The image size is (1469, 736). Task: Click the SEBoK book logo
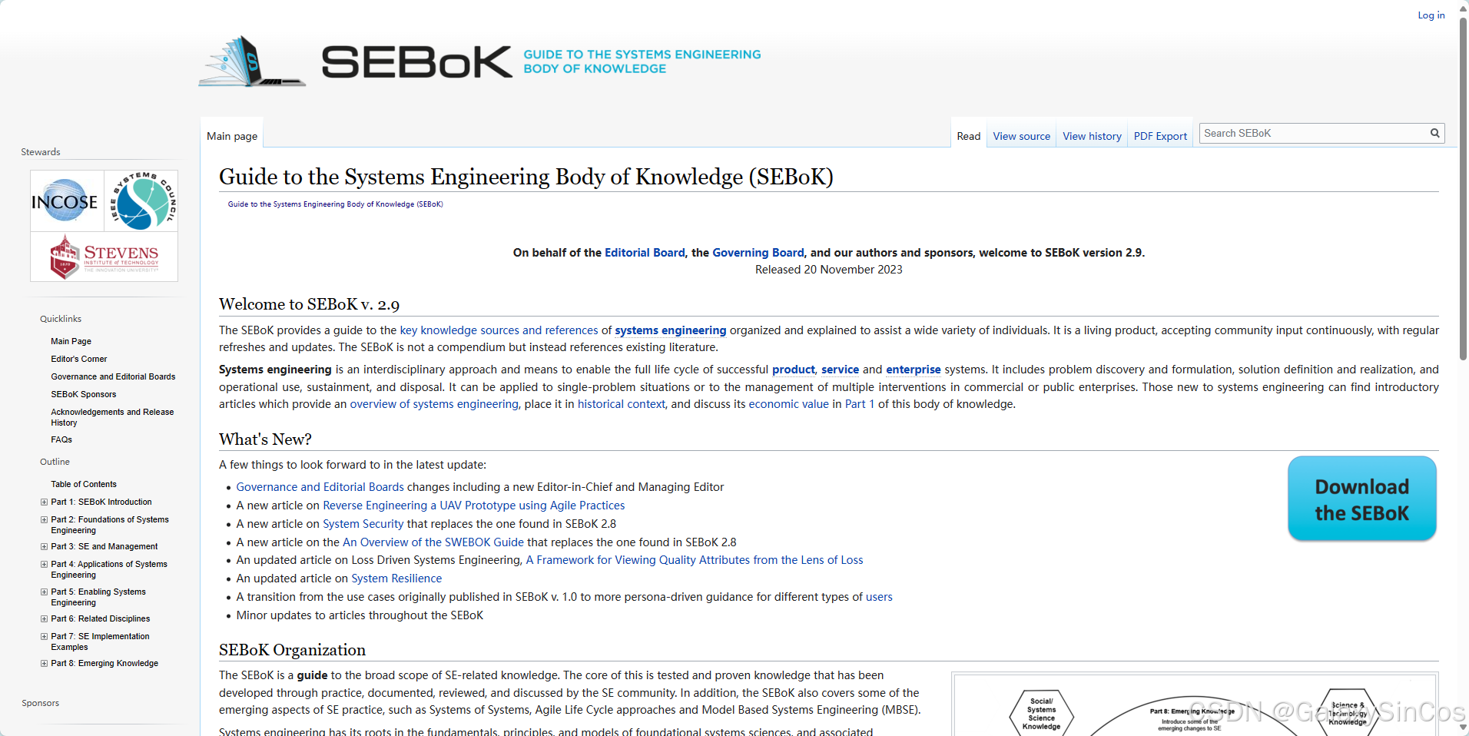252,61
